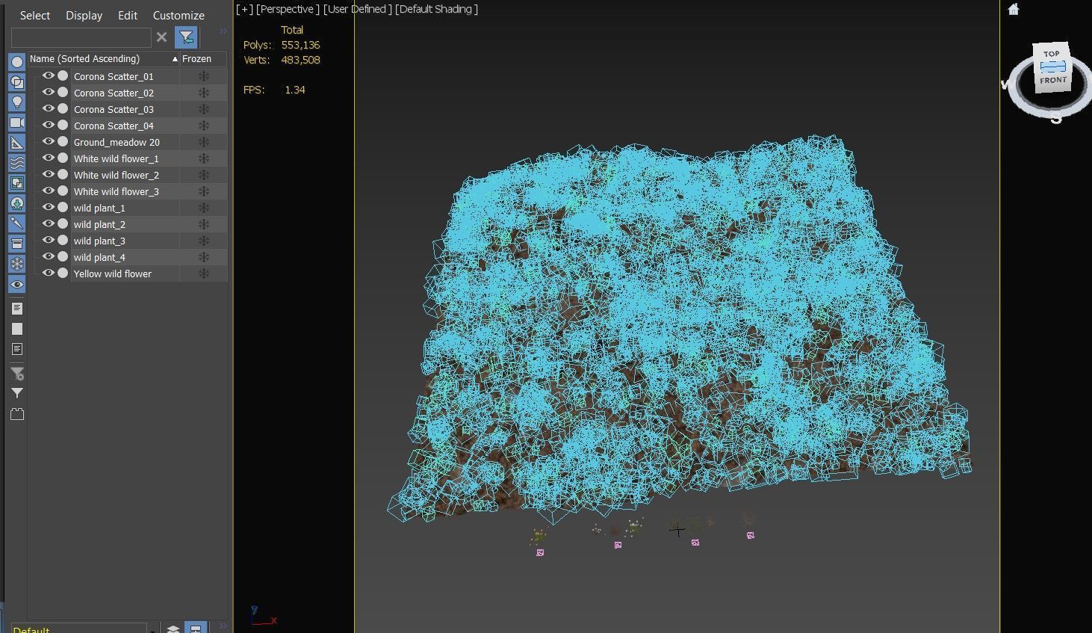The height and width of the screenshot is (633, 1092).
Task: Open the Customize menu
Action: click(179, 15)
